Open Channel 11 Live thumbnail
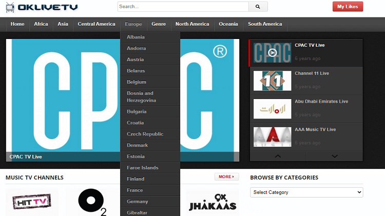This screenshot has width=385, height=216. point(272,81)
